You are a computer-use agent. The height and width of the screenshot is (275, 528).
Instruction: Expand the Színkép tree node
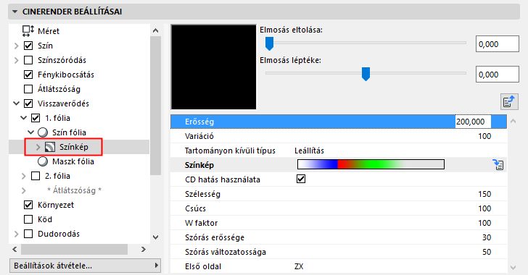pos(38,147)
